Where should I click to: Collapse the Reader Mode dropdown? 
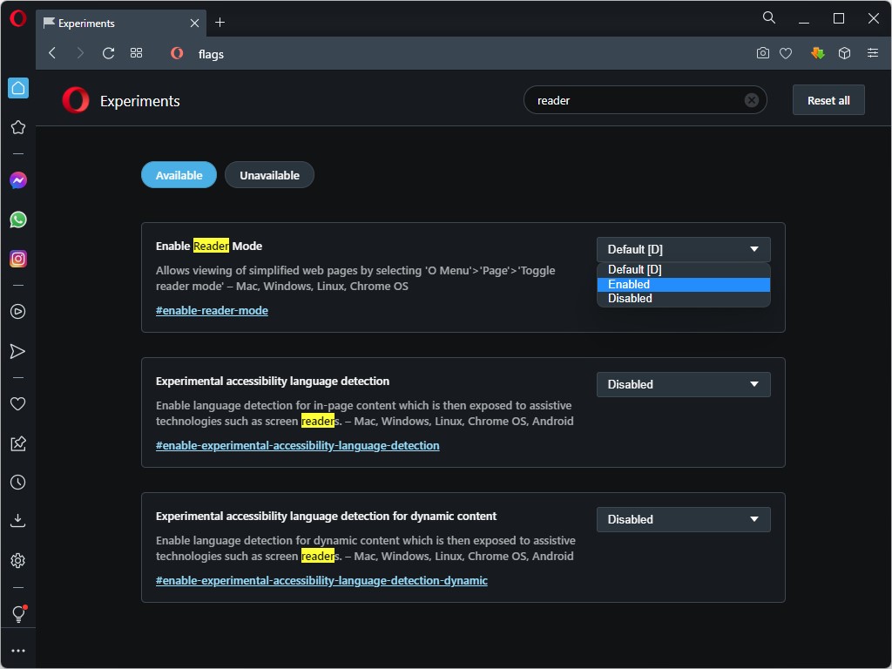click(x=683, y=249)
